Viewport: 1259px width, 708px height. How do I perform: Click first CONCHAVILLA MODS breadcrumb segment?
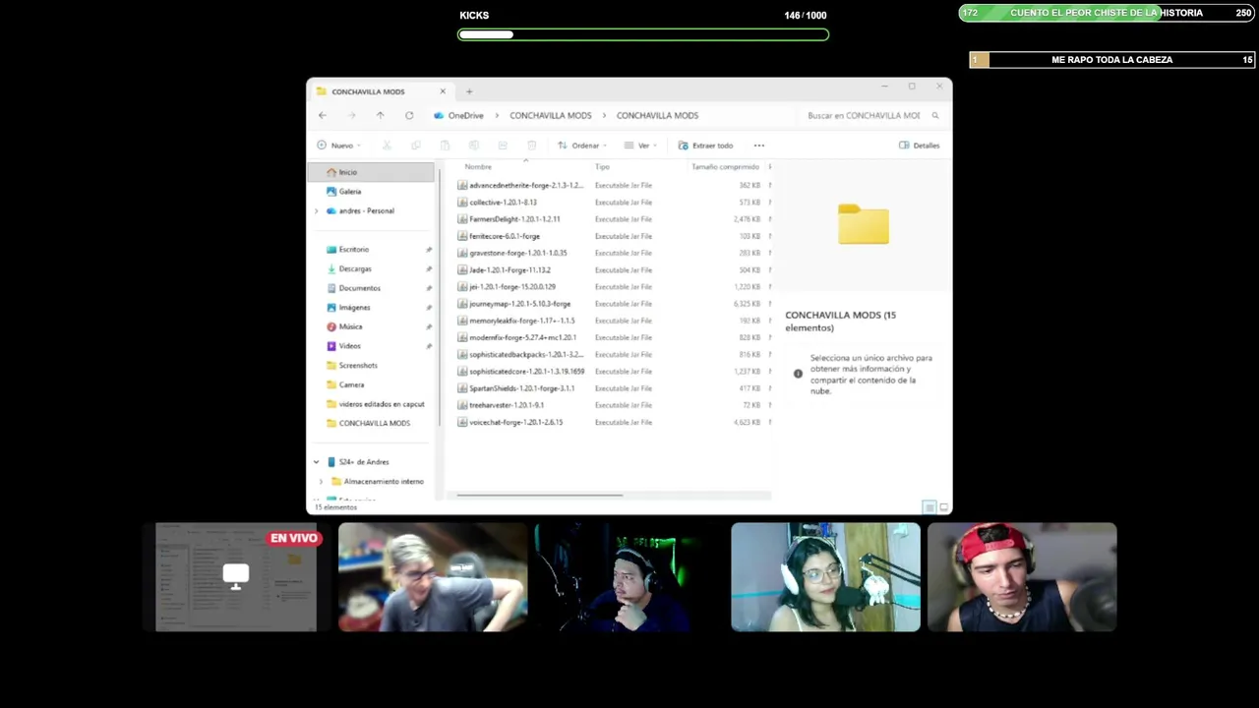pos(551,115)
